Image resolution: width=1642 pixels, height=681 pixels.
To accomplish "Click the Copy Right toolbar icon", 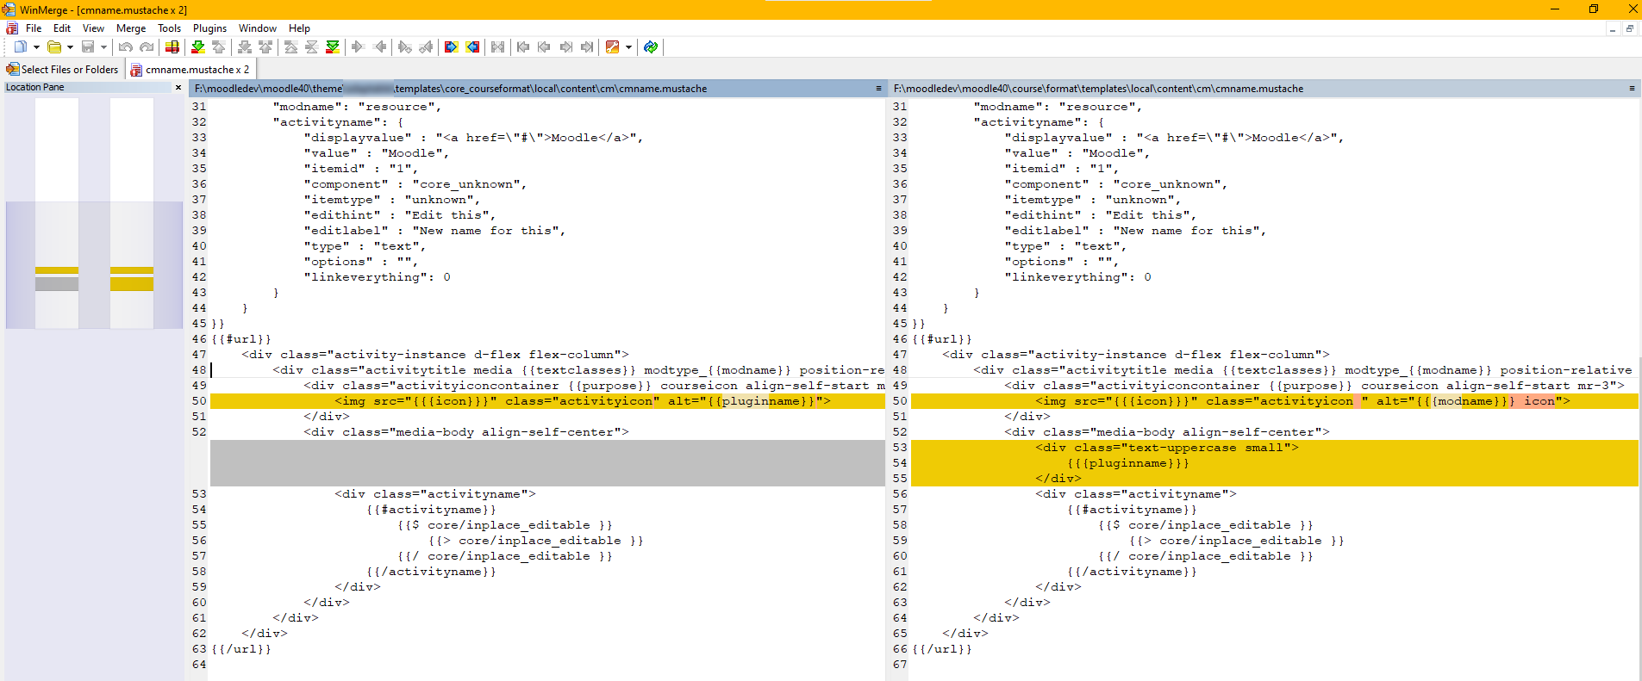I will click(x=359, y=47).
